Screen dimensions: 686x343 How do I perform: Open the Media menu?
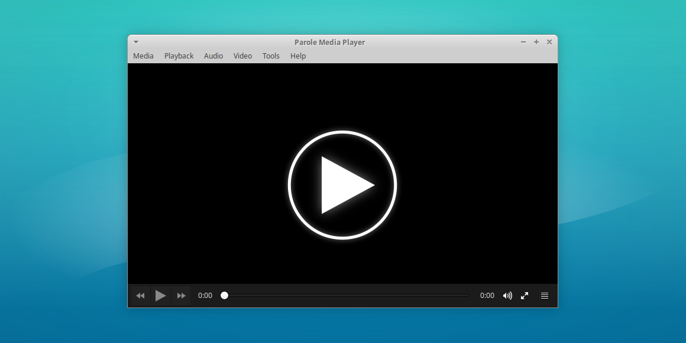click(143, 56)
